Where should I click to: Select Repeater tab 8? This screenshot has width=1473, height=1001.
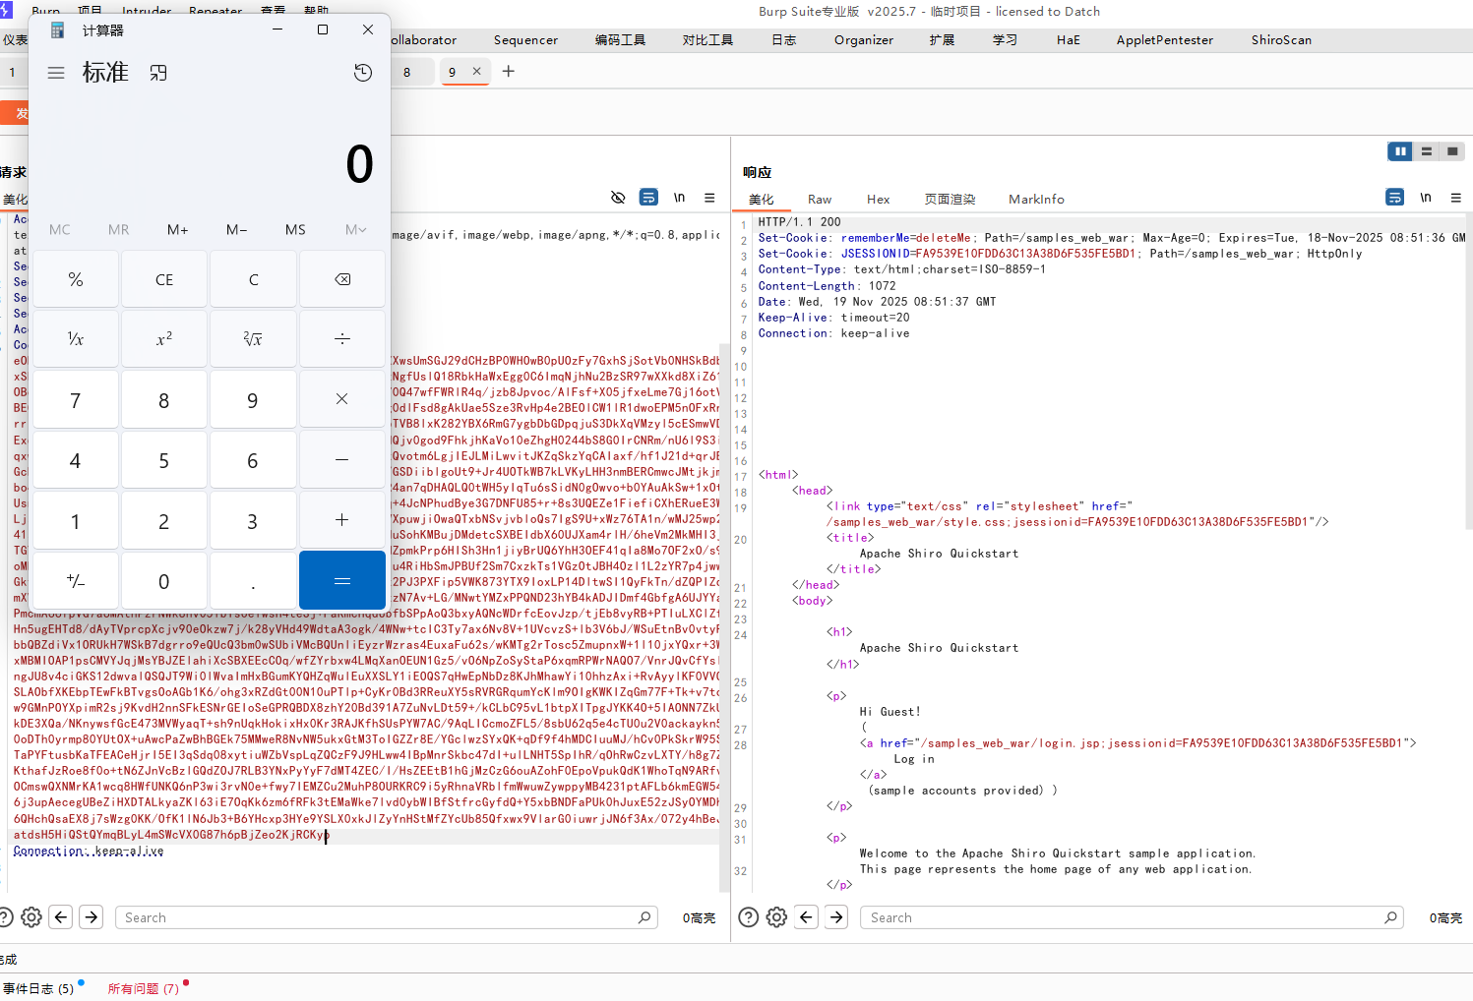[407, 72]
